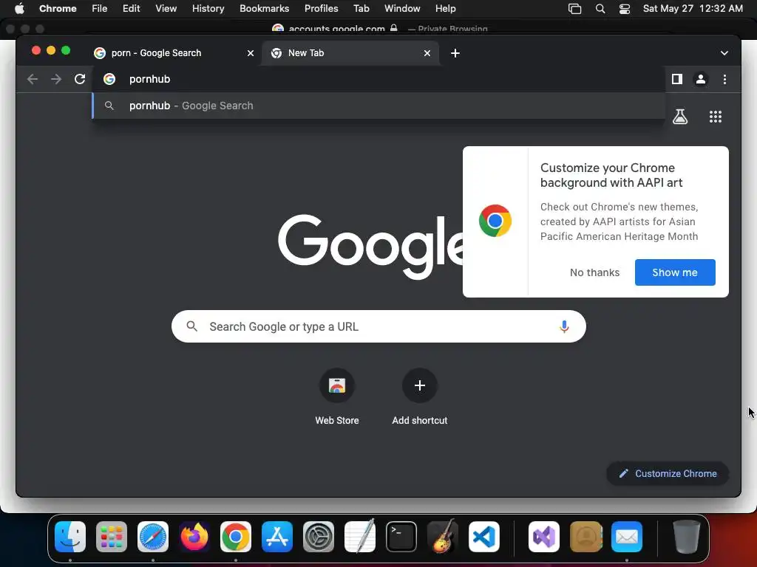Open the History menu

coord(208,9)
